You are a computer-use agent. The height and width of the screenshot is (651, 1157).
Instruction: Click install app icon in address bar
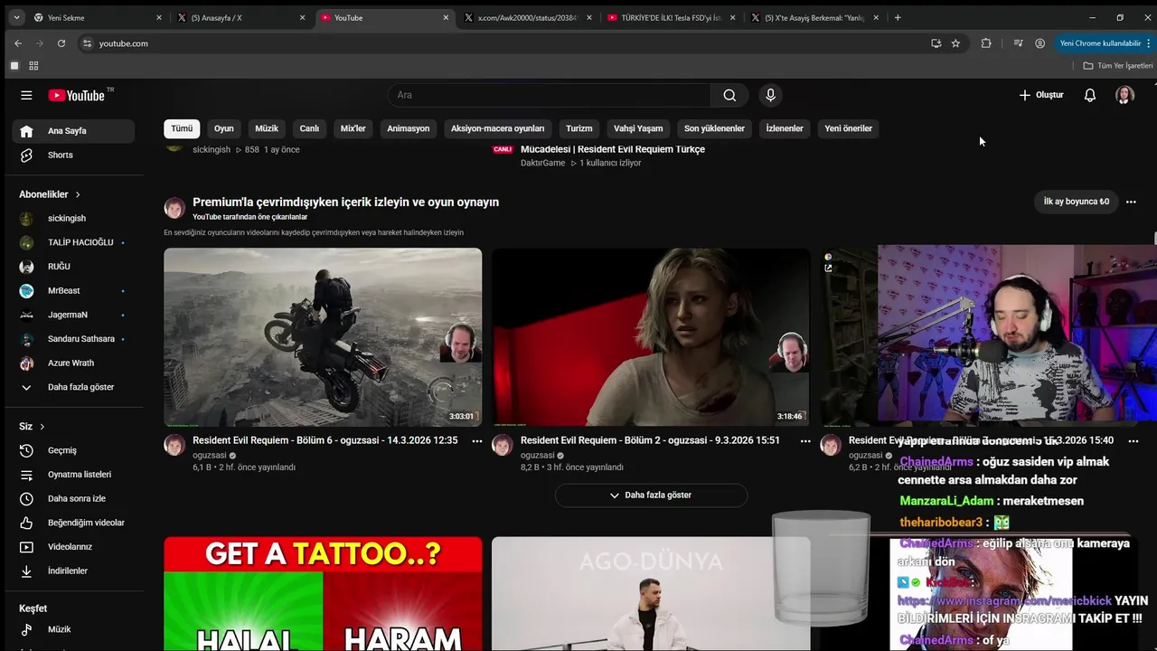tap(936, 43)
